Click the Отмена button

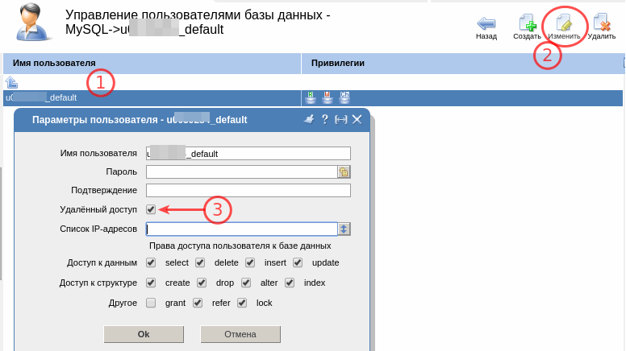tap(240, 334)
